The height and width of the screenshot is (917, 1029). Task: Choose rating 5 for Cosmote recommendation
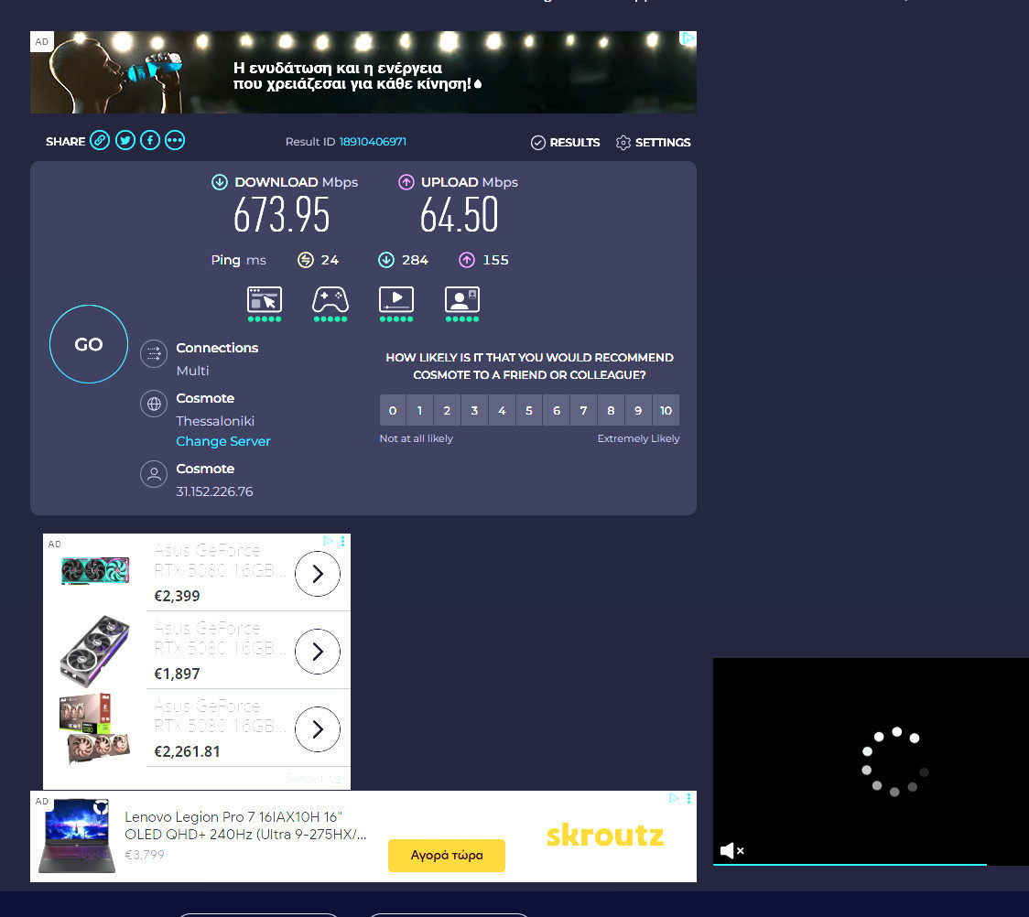pos(528,411)
